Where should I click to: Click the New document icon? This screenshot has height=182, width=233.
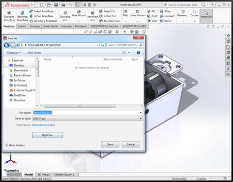(42, 5)
